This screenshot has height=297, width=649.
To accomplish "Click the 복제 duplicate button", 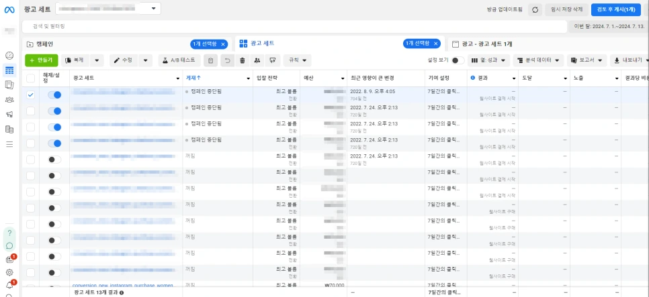I will [75, 60].
